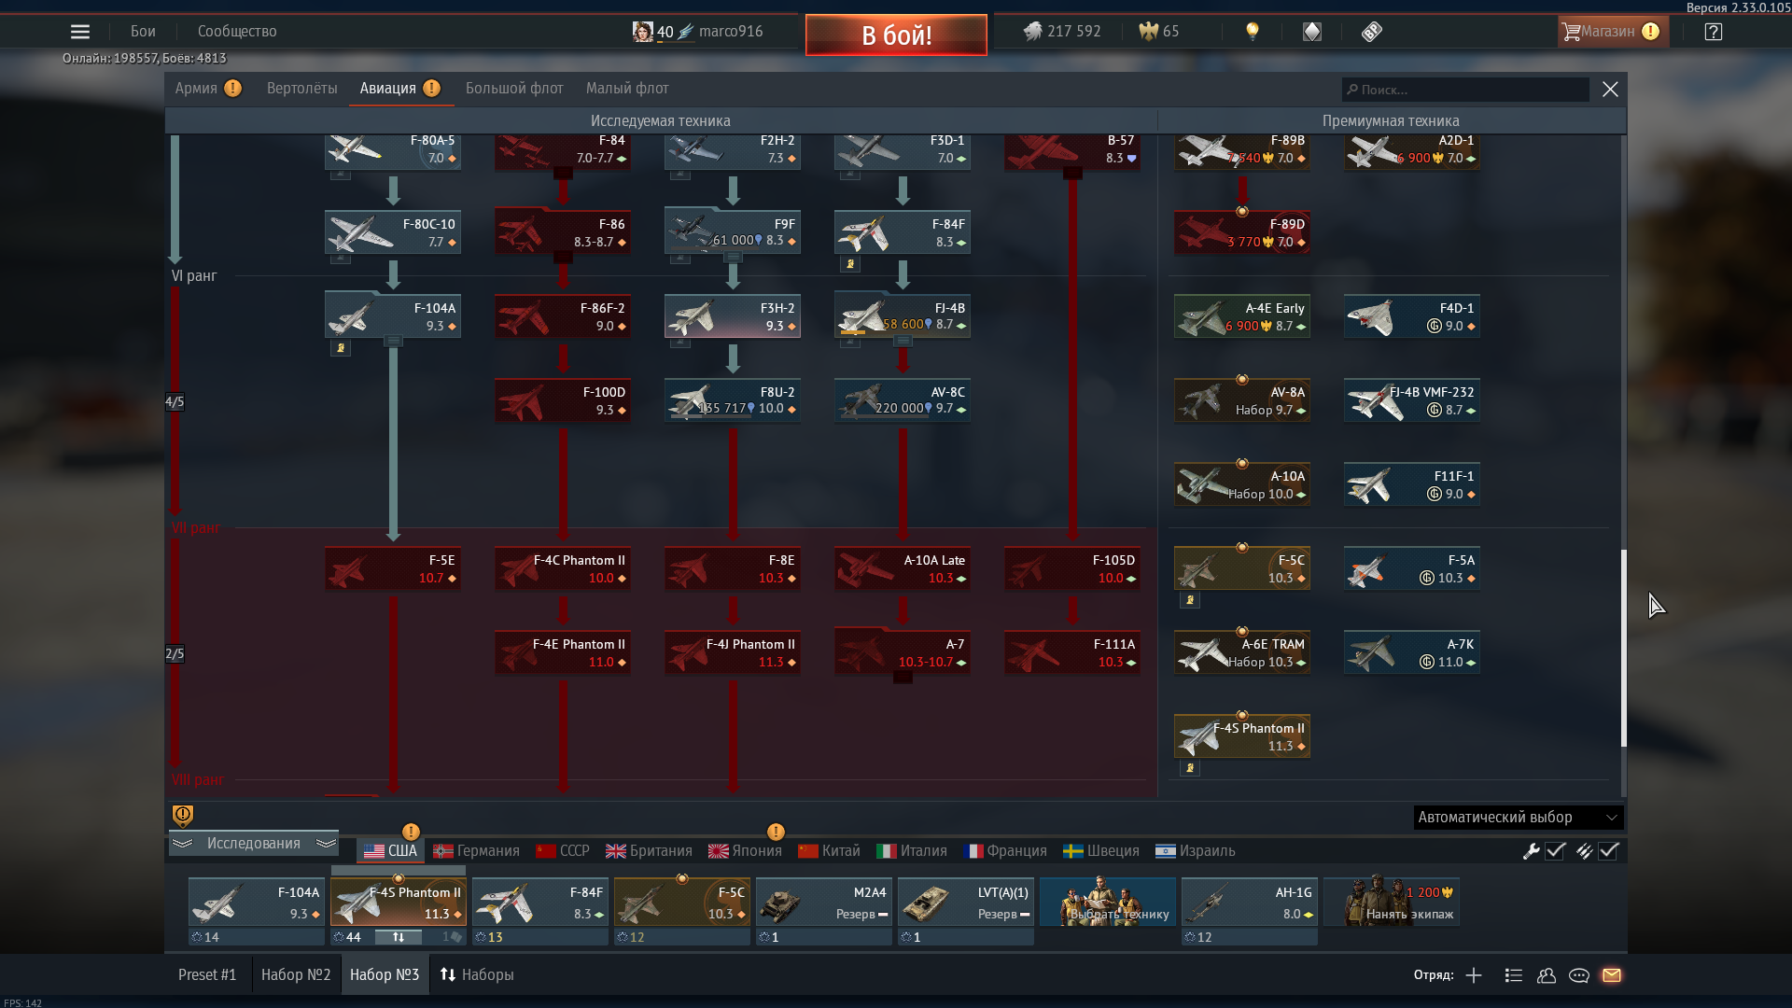Click Наборы presets button
The width and height of the screenshot is (1792, 1008).
[x=477, y=974]
